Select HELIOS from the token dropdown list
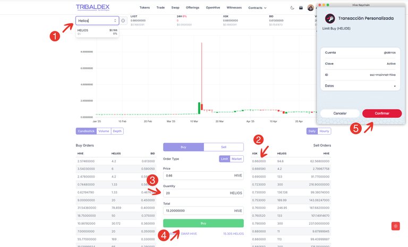Viewport: 408px width, 247px height. click(97, 32)
